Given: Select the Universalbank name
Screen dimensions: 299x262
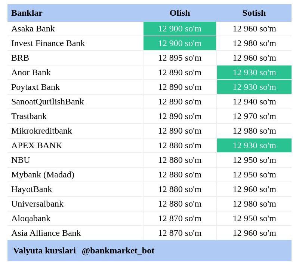Looking at the screenshot, I should 37,204.
